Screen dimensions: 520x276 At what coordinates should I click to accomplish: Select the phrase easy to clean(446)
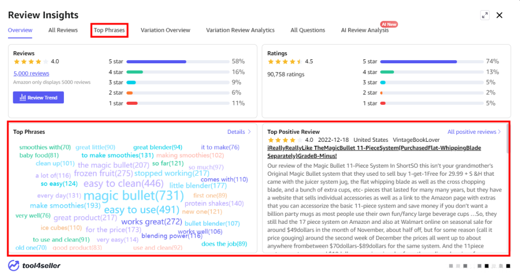tap(123, 183)
